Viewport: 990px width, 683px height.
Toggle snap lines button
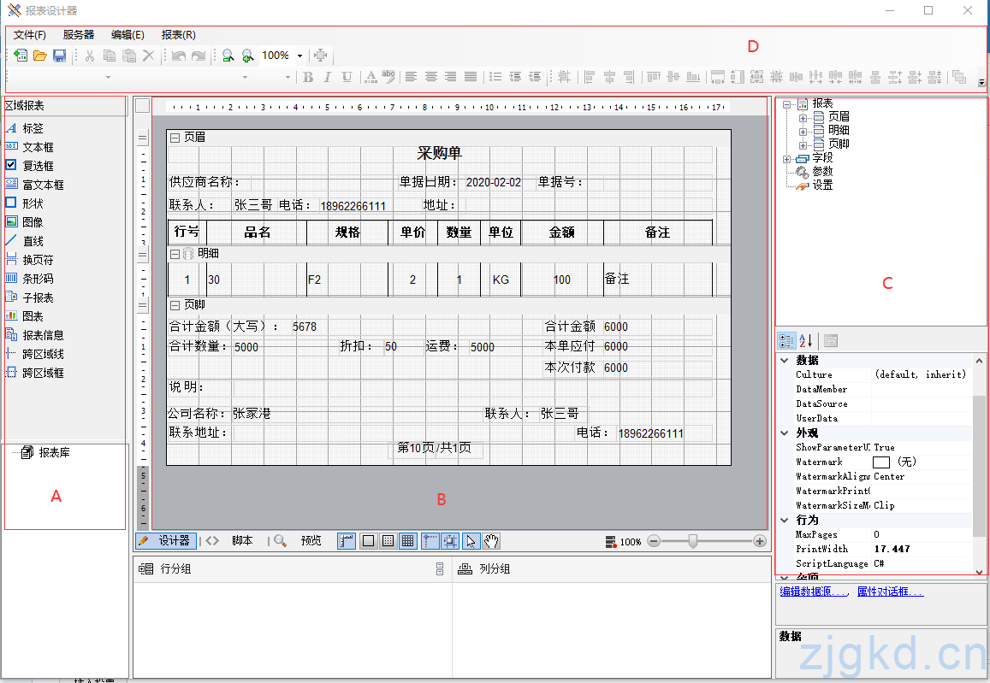(x=430, y=541)
